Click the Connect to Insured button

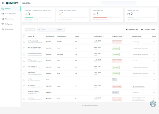[148, 30]
